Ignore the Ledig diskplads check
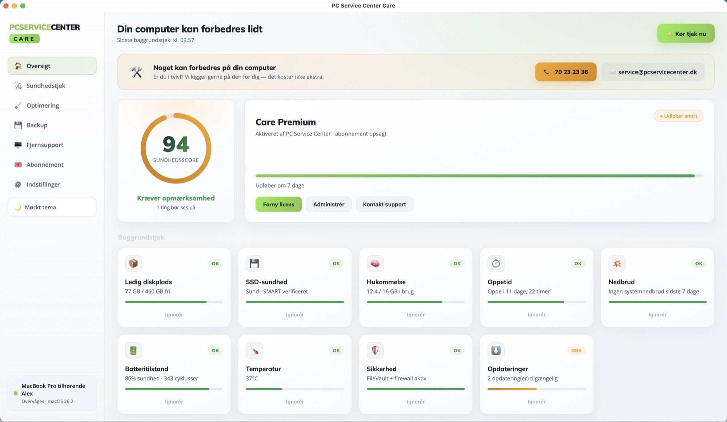 (174, 315)
